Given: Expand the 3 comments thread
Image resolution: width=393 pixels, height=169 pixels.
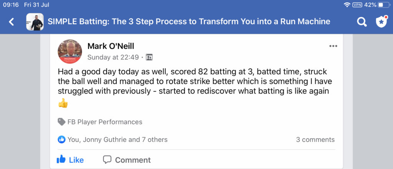Looking at the screenshot, I should [x=315, y=139].
